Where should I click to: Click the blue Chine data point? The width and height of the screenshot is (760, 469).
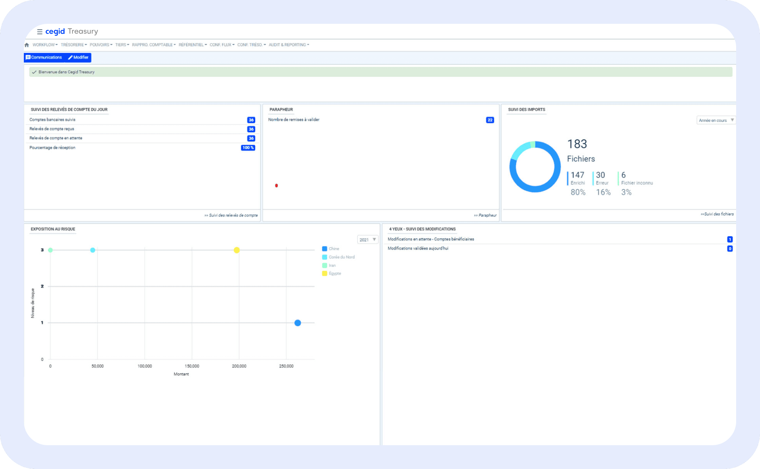point(298,323)
